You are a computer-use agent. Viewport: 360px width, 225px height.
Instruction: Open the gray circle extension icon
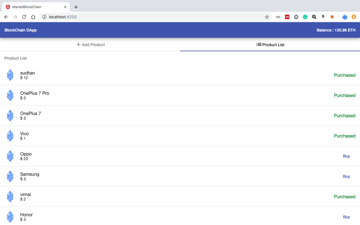coord(296,17)
